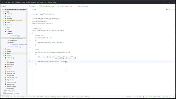Click the .editorconfig gear icon
Screen dimensions: 176x99
pos(5,58)
